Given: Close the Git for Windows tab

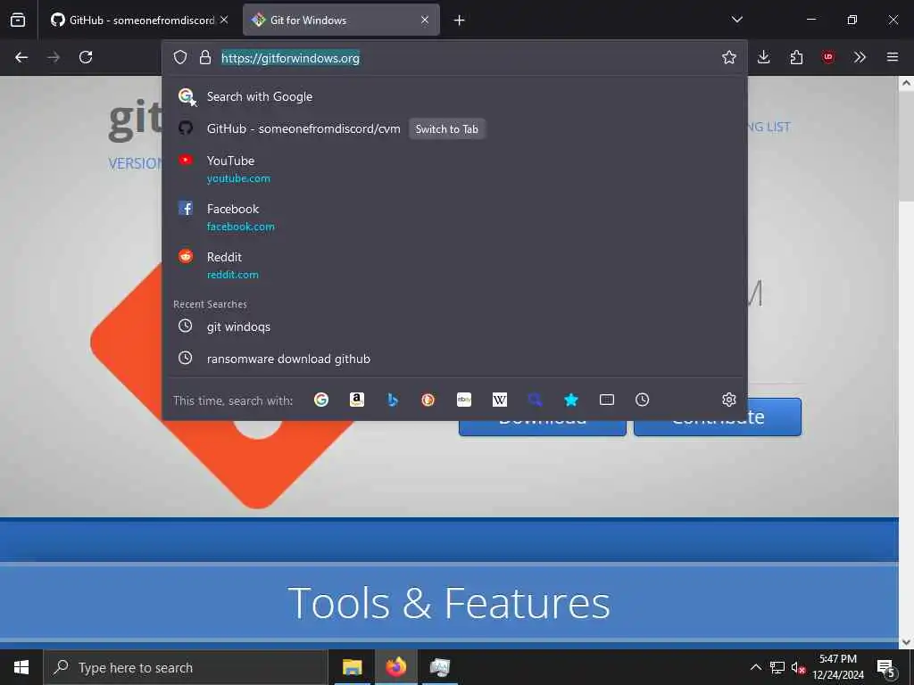Looking at the screenshot, I should pos(425,20).
